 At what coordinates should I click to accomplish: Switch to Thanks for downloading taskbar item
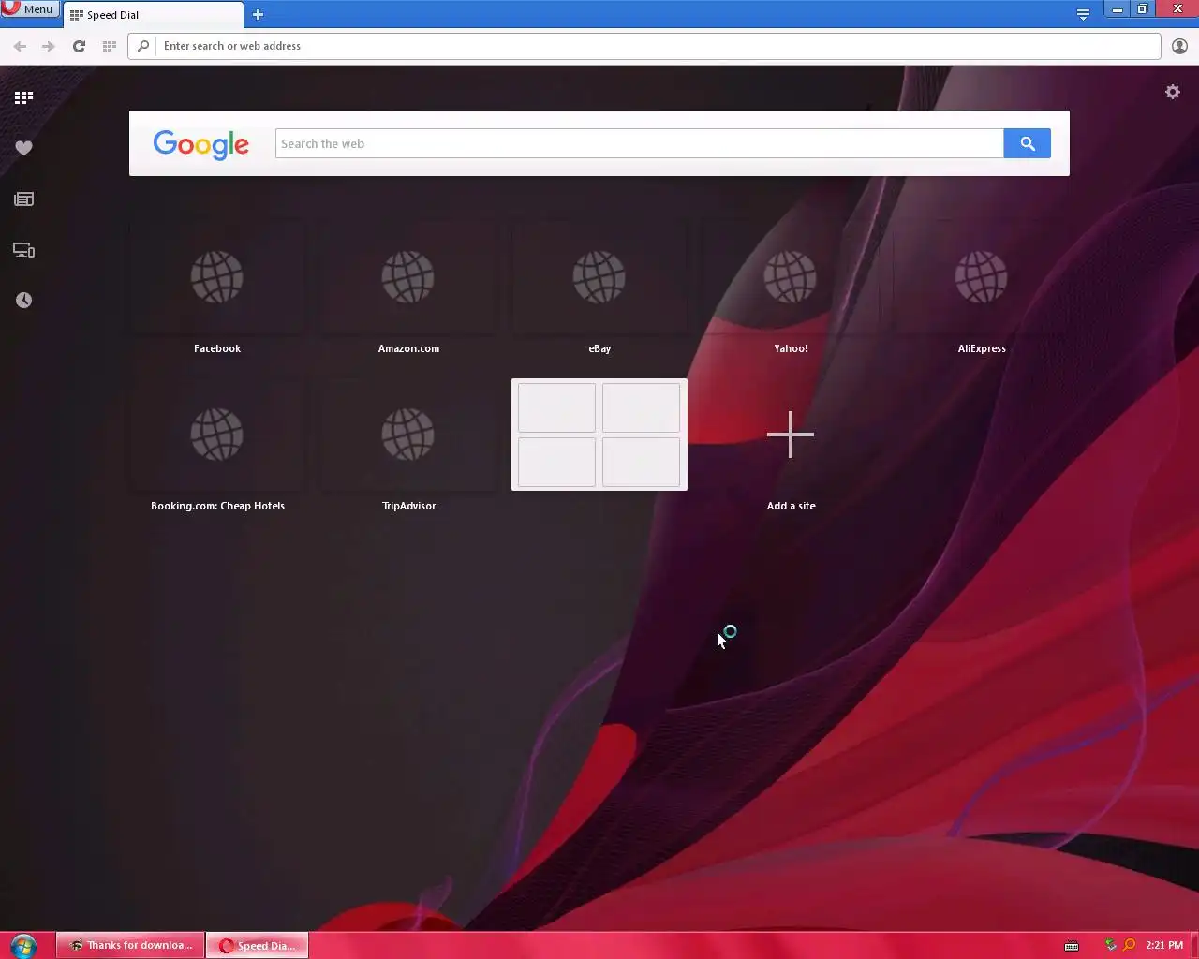(130, 946)
